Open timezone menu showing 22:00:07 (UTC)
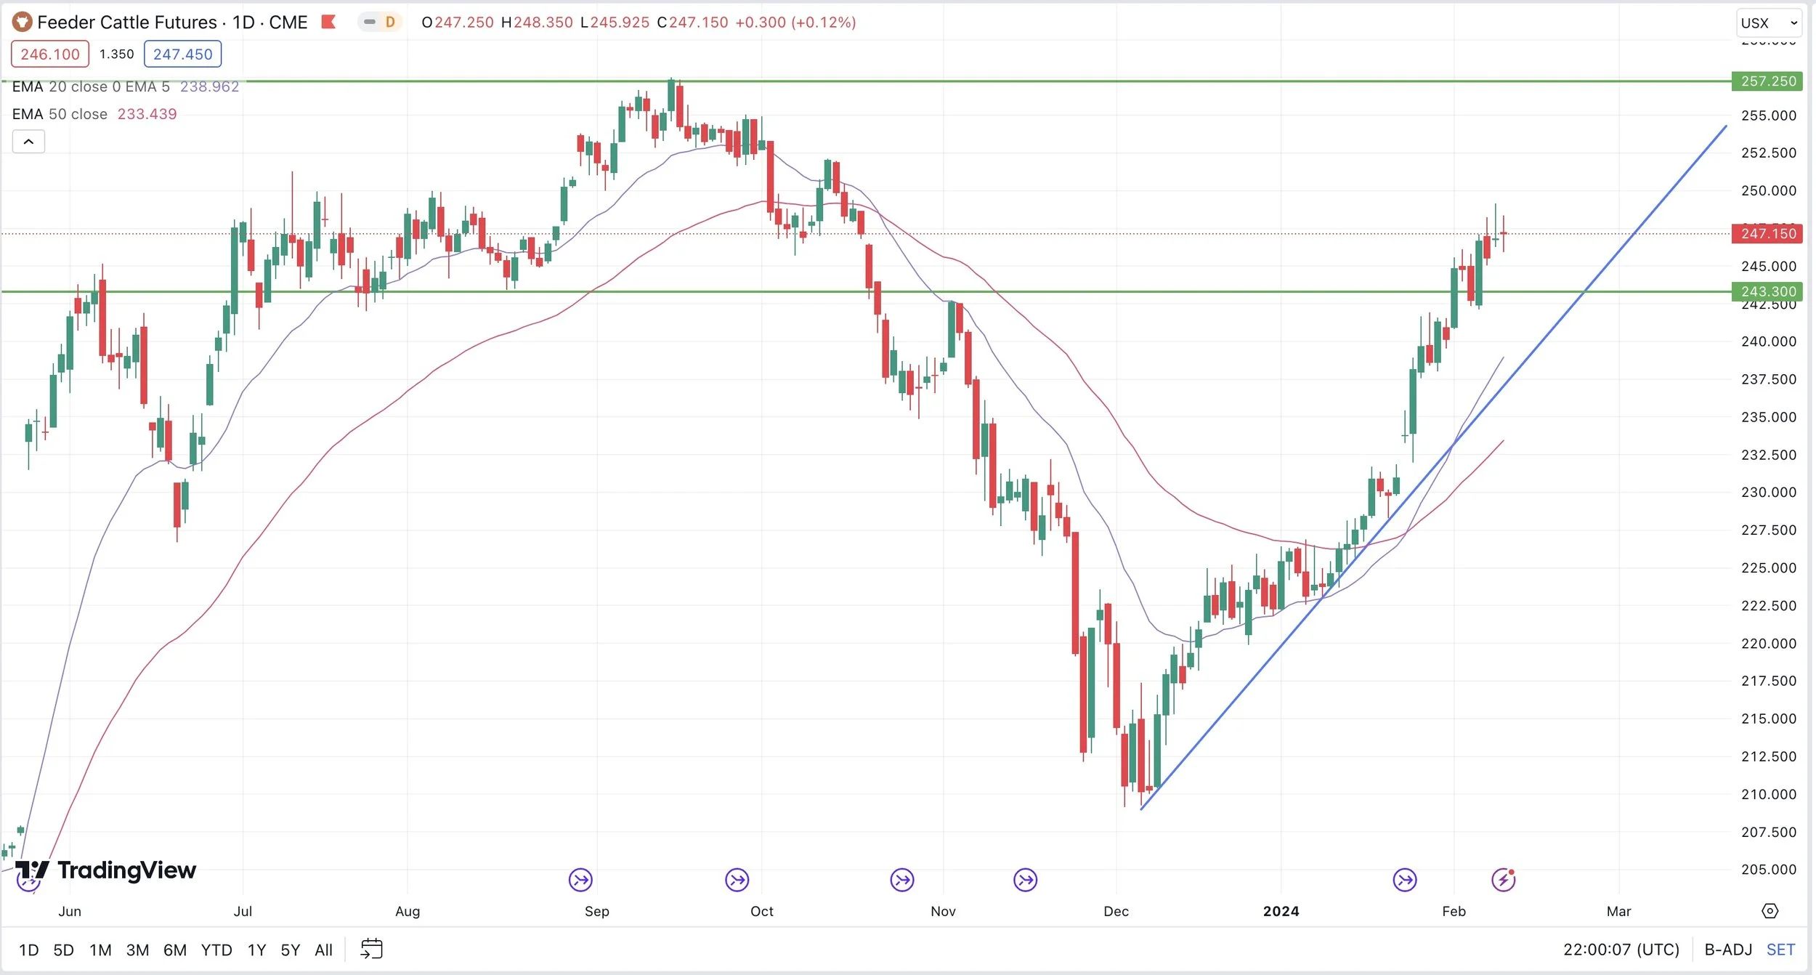 pyautogui.click(x=1621, y=950)
